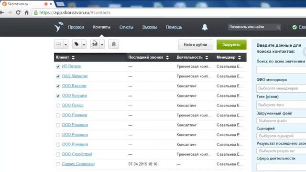Open the Помощь menu
The image size is (306, 172).
coord(174,27)
